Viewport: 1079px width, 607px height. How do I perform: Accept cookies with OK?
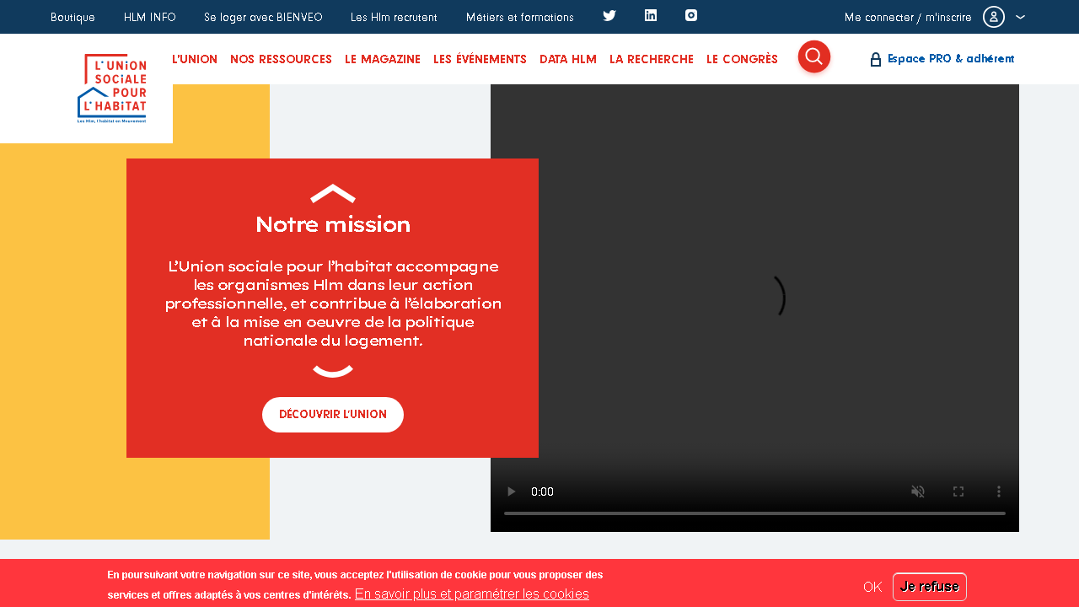point(872,587)
